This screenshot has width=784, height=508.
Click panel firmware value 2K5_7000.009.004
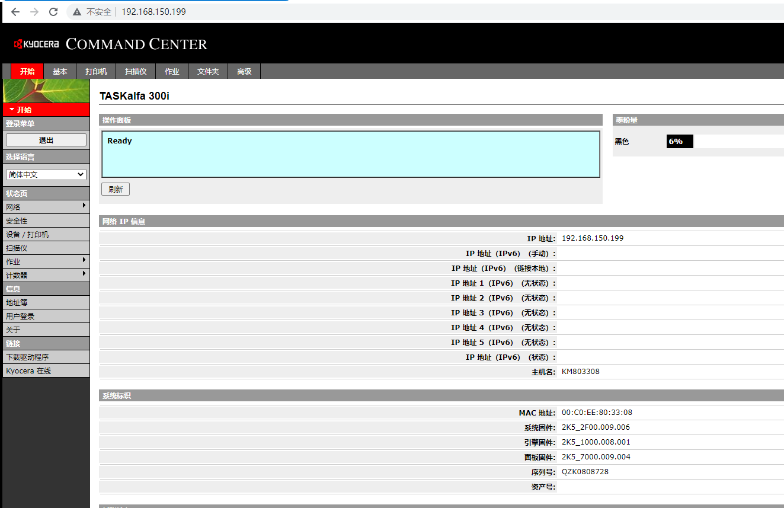point(596,457)
